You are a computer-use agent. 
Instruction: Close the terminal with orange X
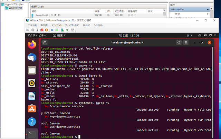coord(209,42)
